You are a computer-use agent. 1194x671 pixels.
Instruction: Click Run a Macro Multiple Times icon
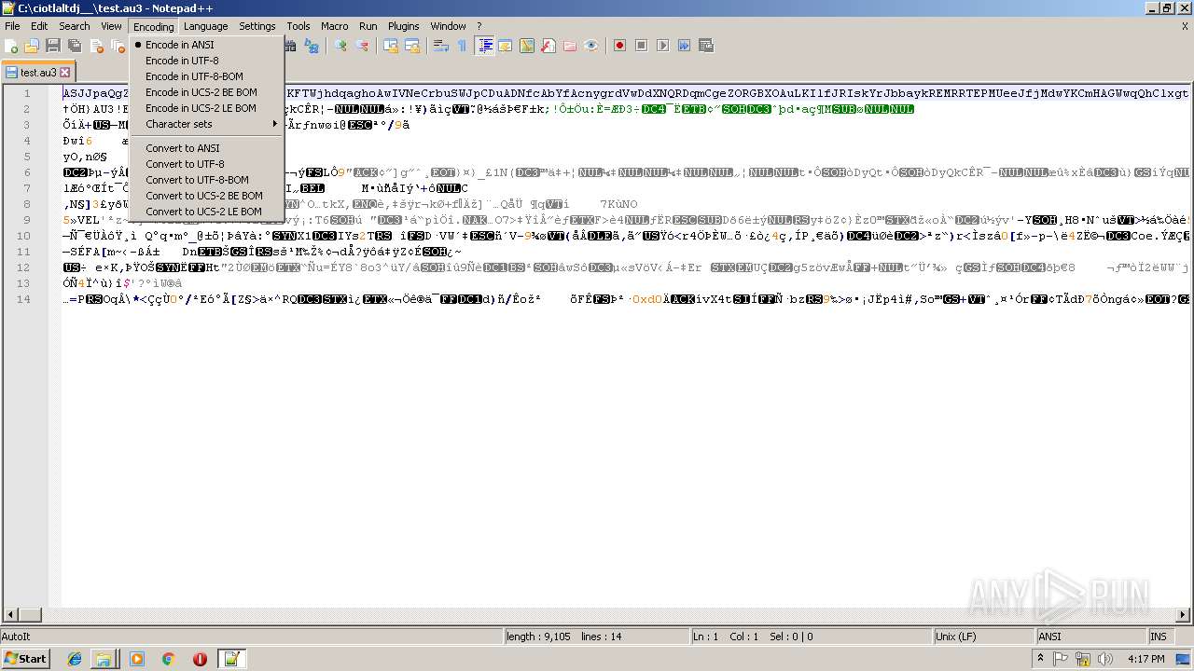(x=684, y=46)
